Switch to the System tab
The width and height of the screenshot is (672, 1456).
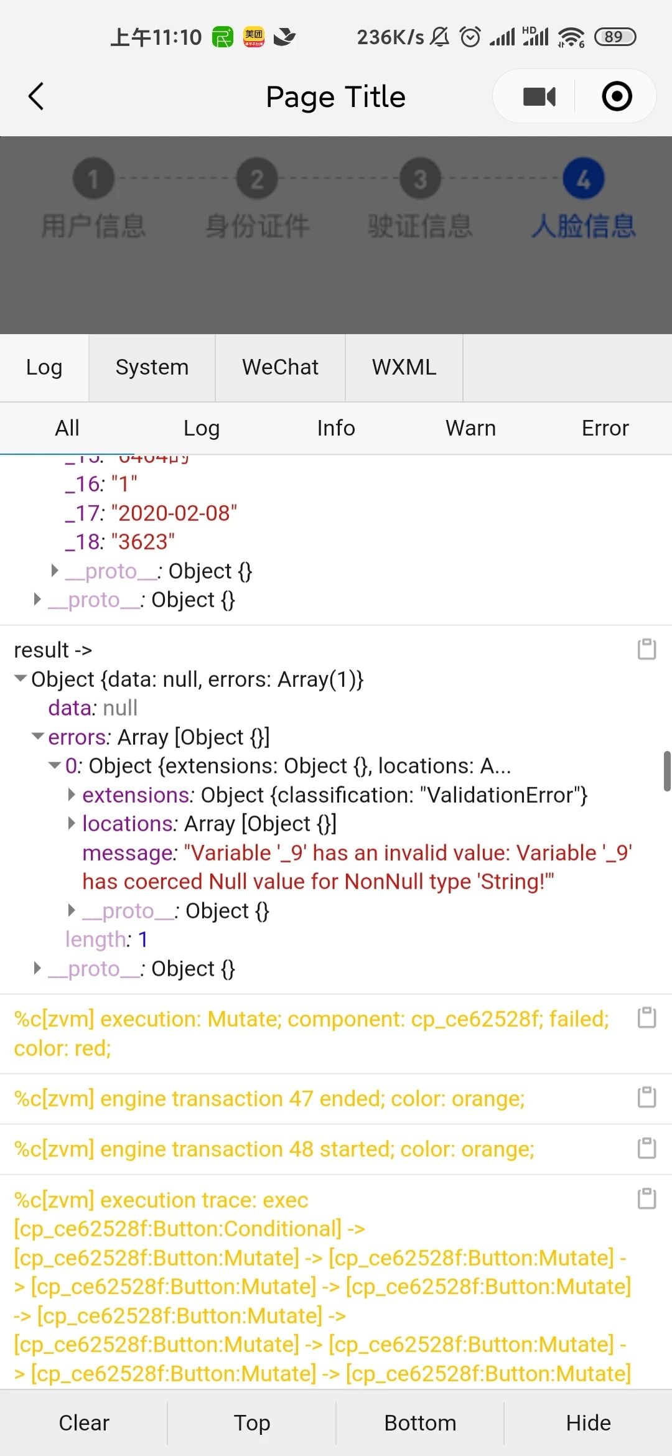(152, 368)
